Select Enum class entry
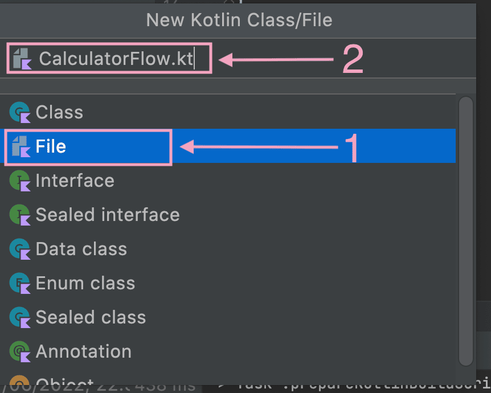The image size is (491, 393). pyautogui.click(x=228, y=283)
